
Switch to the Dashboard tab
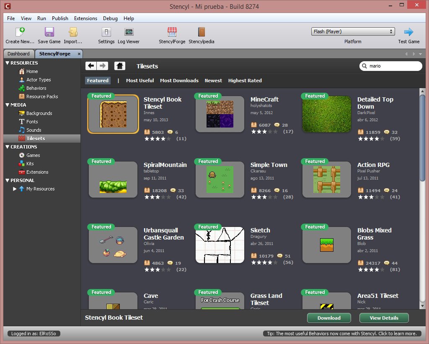[18, 54]
